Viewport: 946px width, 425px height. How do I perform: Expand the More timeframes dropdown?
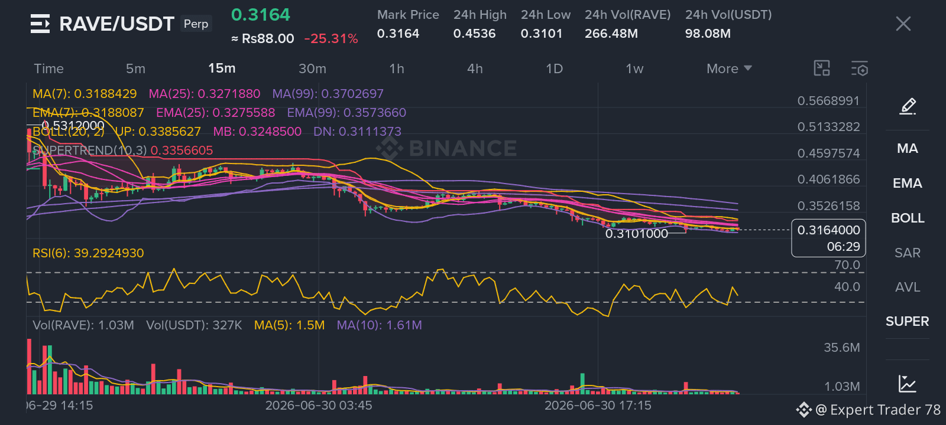point(729,68)
